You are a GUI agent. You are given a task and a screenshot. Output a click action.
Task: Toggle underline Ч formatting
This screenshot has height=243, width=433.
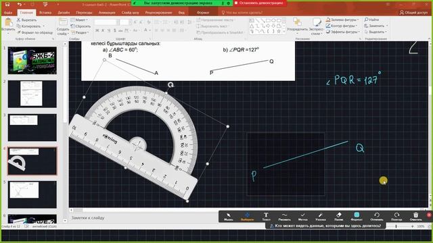click(109, 30)
